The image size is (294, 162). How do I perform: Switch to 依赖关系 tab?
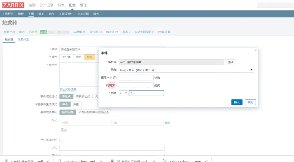(x=23, y=39)
